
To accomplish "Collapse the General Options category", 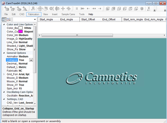I will pos(4,53).
